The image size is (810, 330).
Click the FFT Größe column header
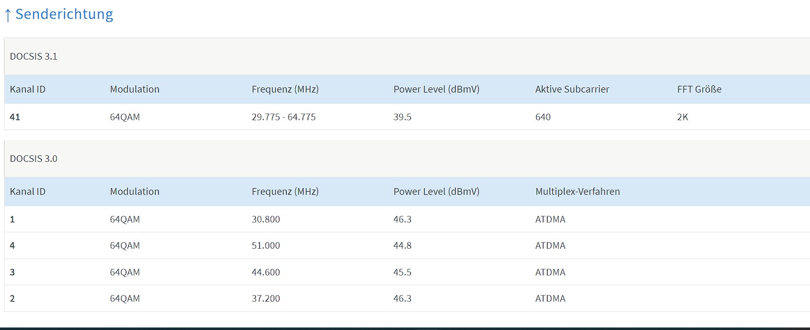(699, 89)
